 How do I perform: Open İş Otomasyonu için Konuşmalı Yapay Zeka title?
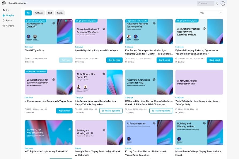tap(48, 101)
